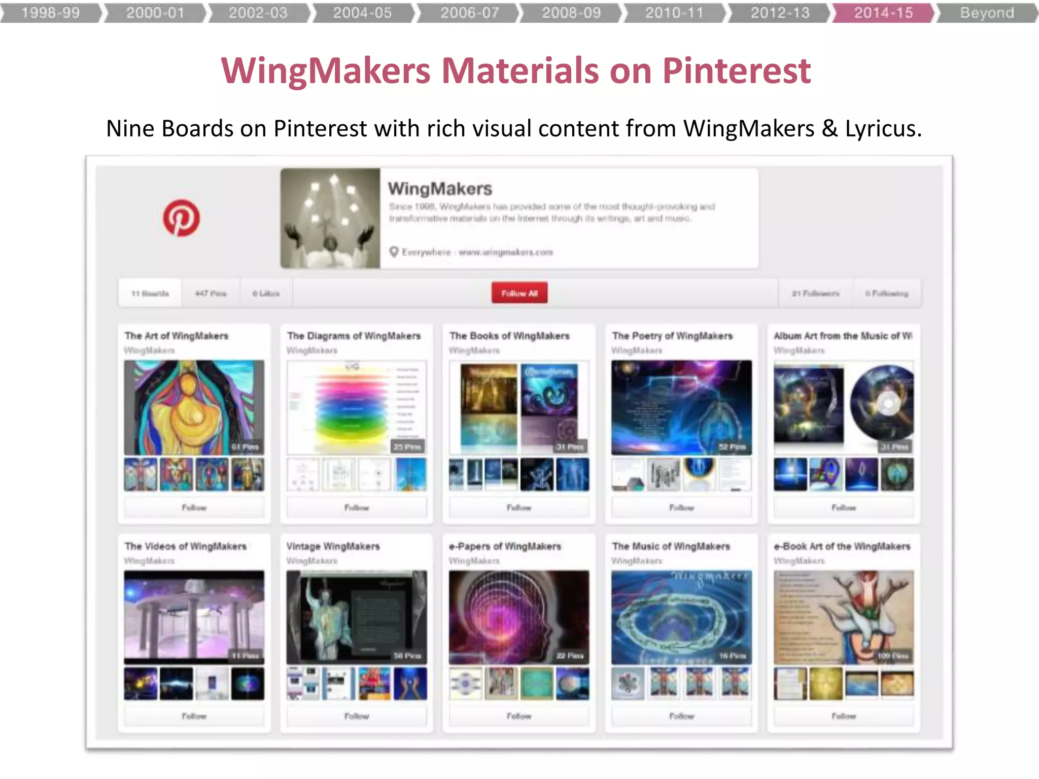Follow The Music of WingMakers board

[x=681, y=716]
